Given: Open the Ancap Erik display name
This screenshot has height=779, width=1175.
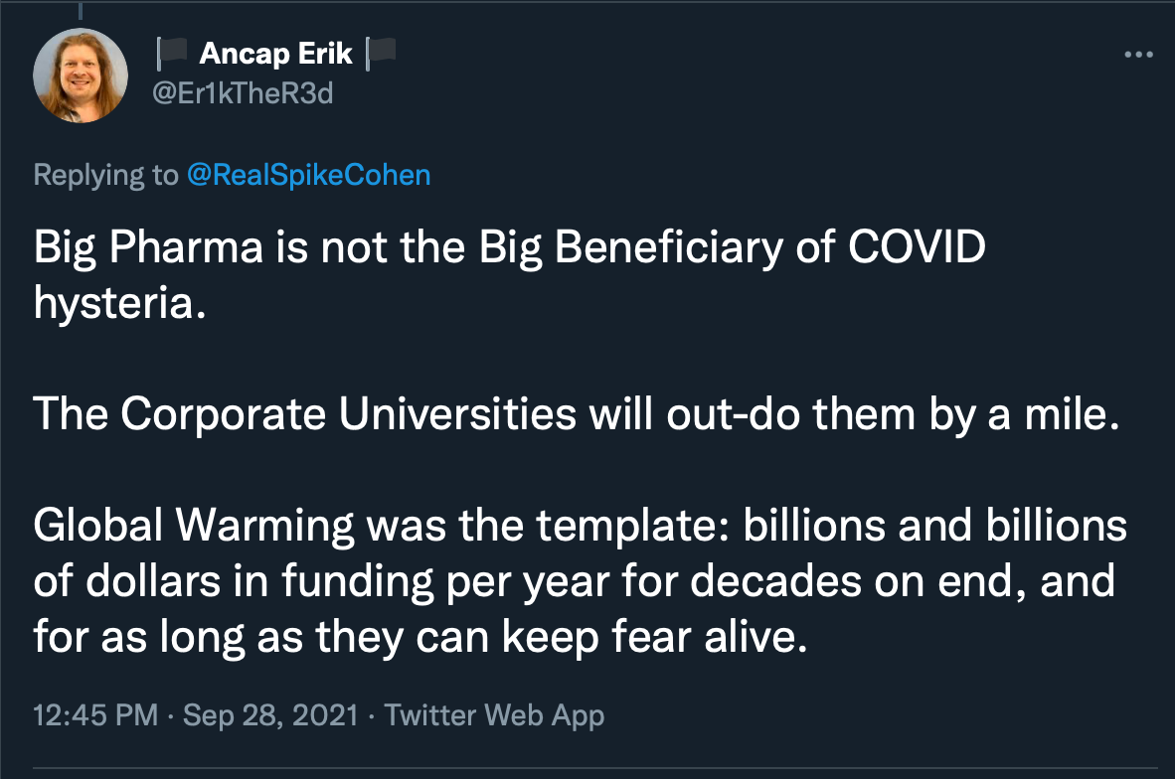Looking at the screenshot, I should [x=275, y=54].
